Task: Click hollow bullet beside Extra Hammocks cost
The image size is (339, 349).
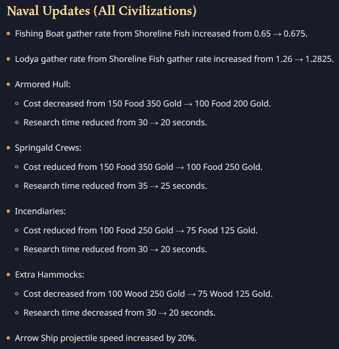Action: 17,294
